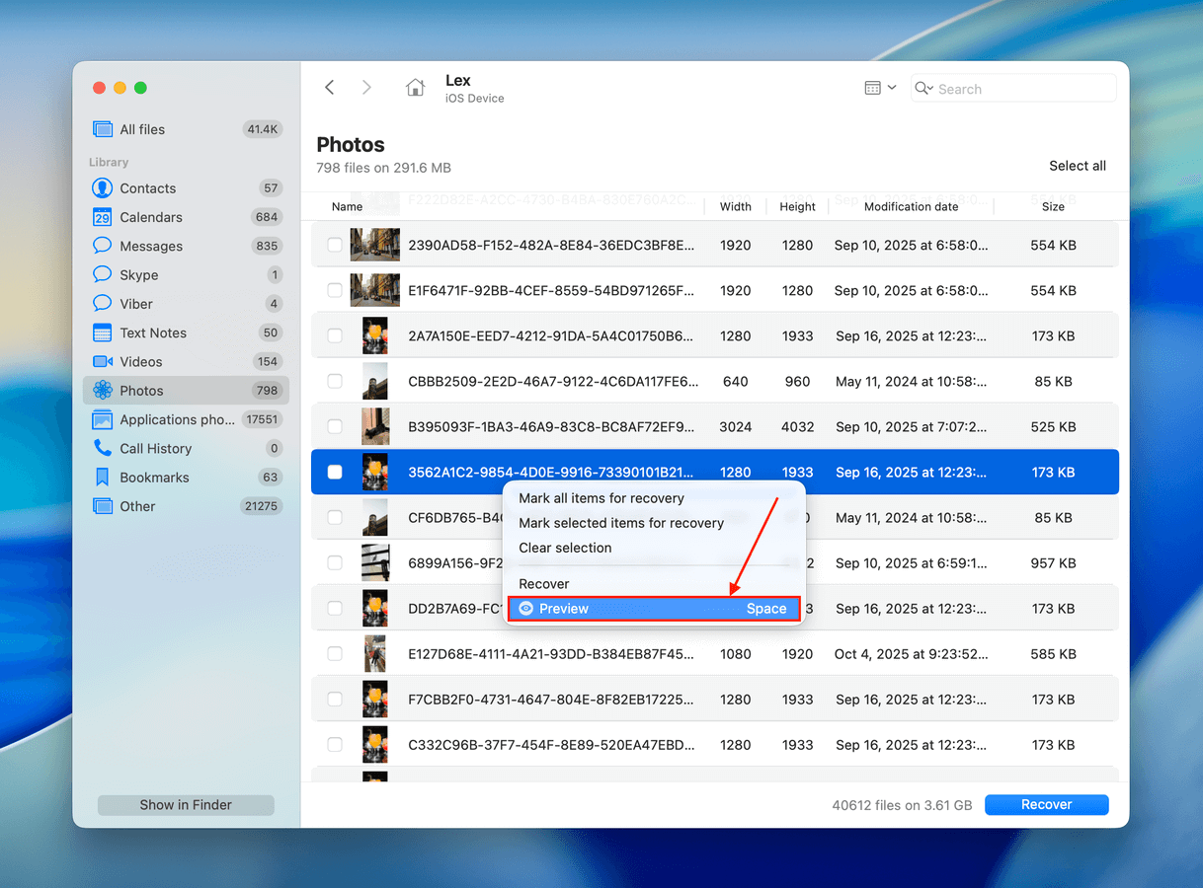Open Call History phone icon
This screenshot has height=888, width=1203.
point(102,449)
